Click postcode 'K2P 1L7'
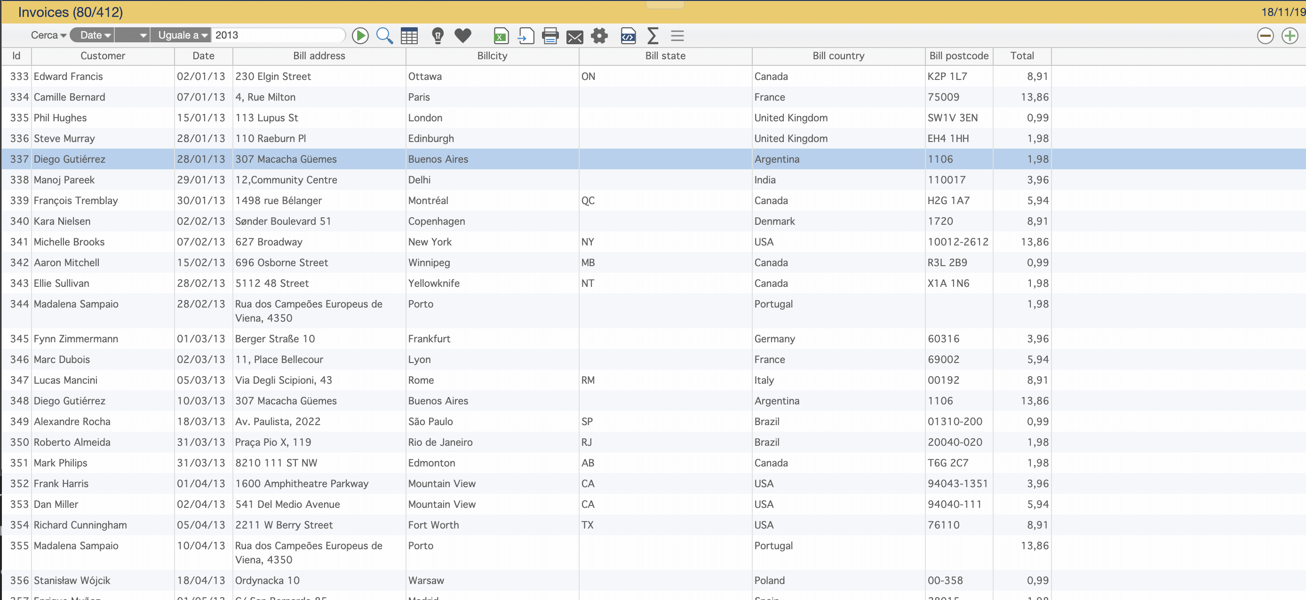Viewport: 1306px width, 600px height. (x=947, y=77)
